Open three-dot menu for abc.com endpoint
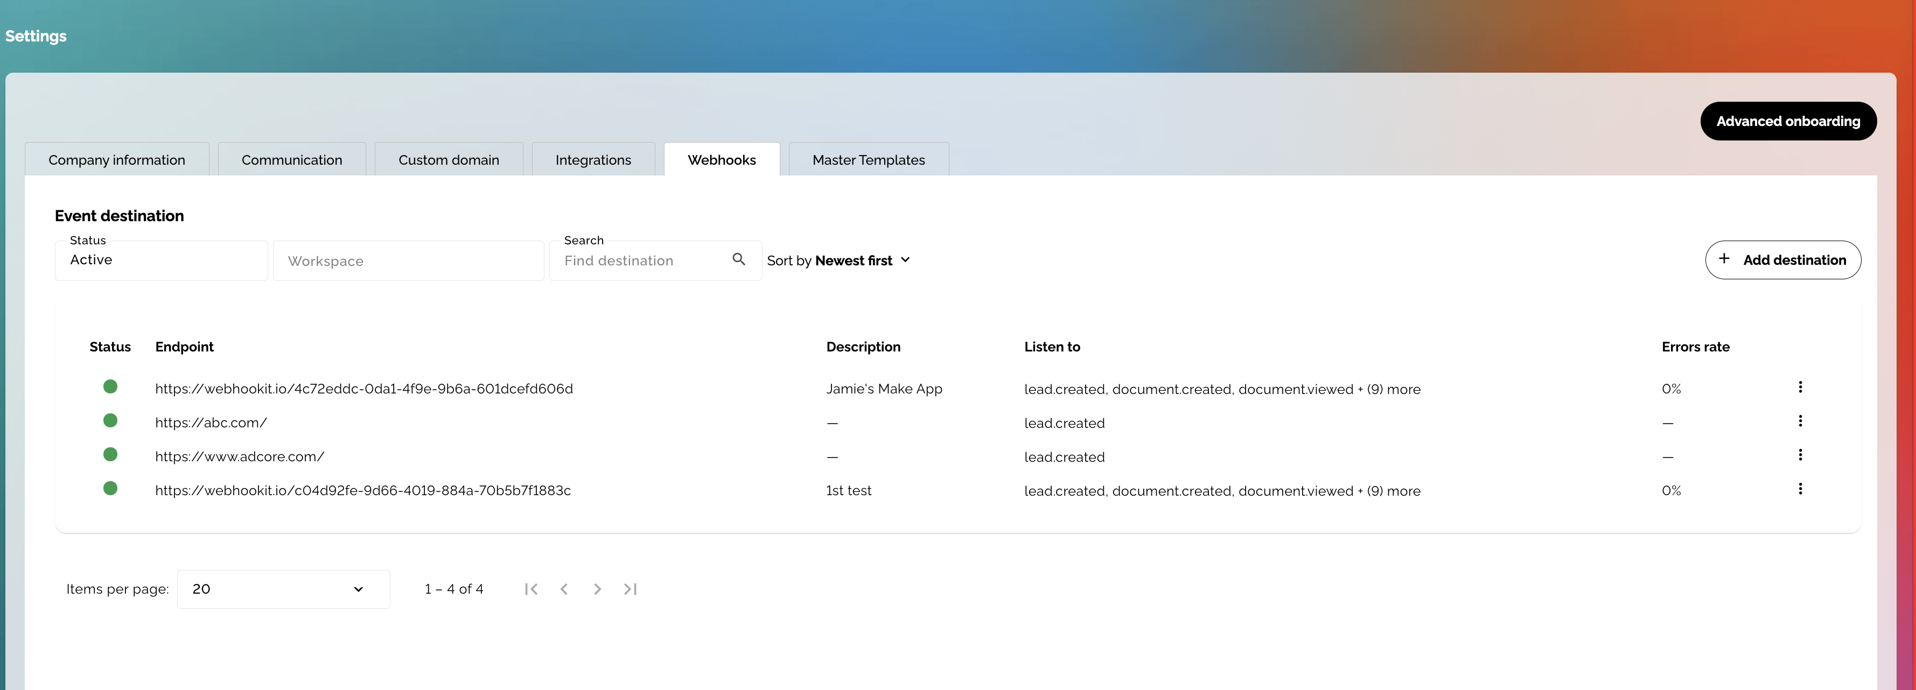 coord(1800,421)
